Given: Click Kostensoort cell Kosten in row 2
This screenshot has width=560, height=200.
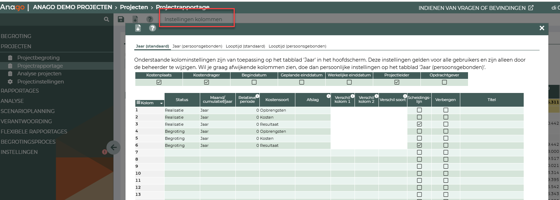Looking at the screenshot, I should 277,117.
